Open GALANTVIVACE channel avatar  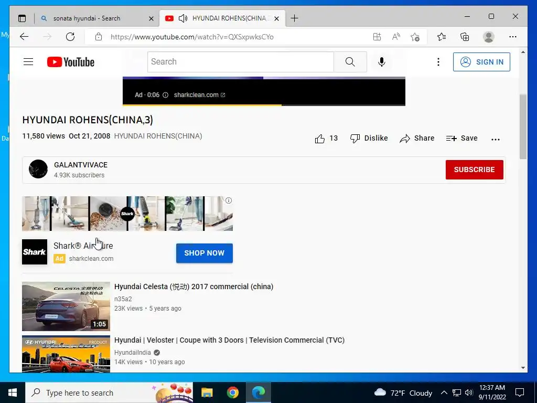point(38,169)
